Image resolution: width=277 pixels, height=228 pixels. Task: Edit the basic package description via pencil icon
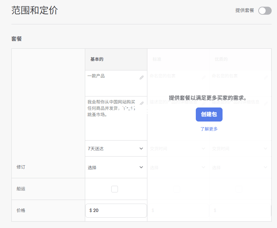pyautogui.click(x=141, y=103)
